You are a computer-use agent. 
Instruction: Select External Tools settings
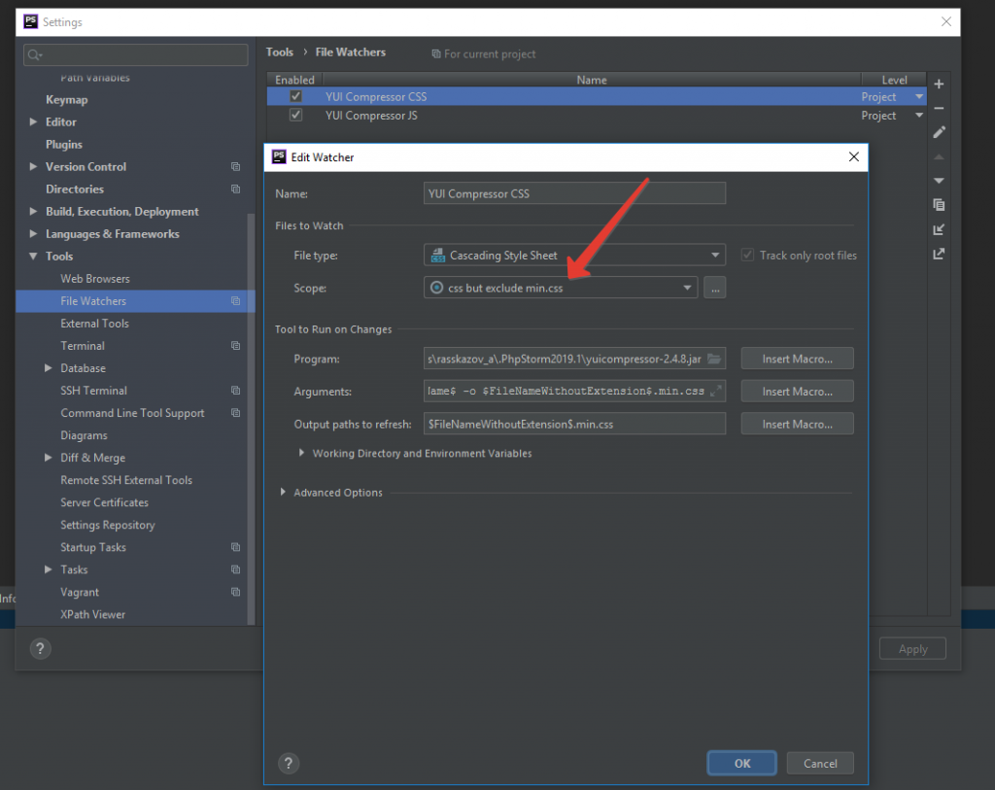94,324
